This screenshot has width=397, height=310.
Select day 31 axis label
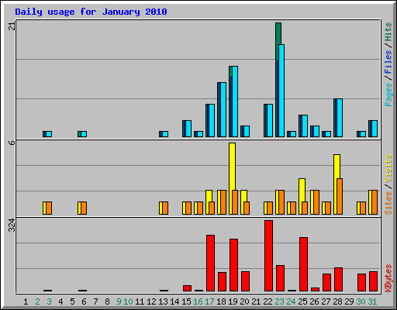pyautogui.click(x=372, y=301)
